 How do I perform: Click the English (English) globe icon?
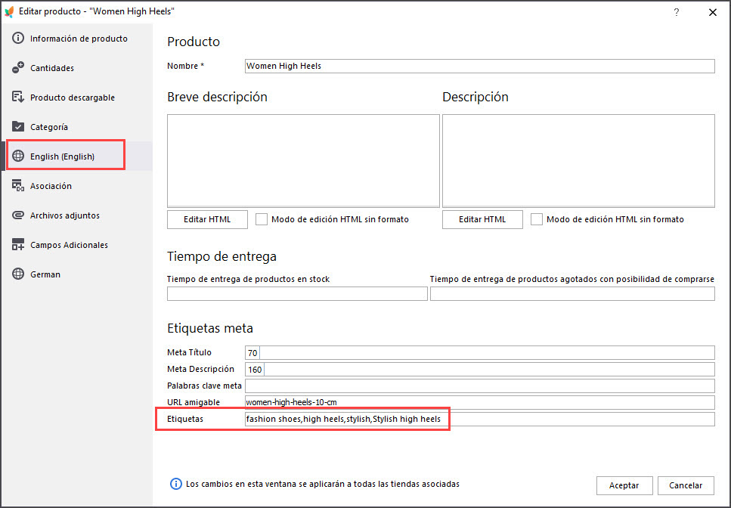(x=18, y=156)
